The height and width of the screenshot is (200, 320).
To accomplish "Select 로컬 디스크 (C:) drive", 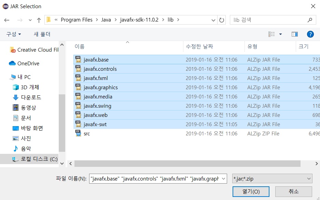I will (29, 159).
